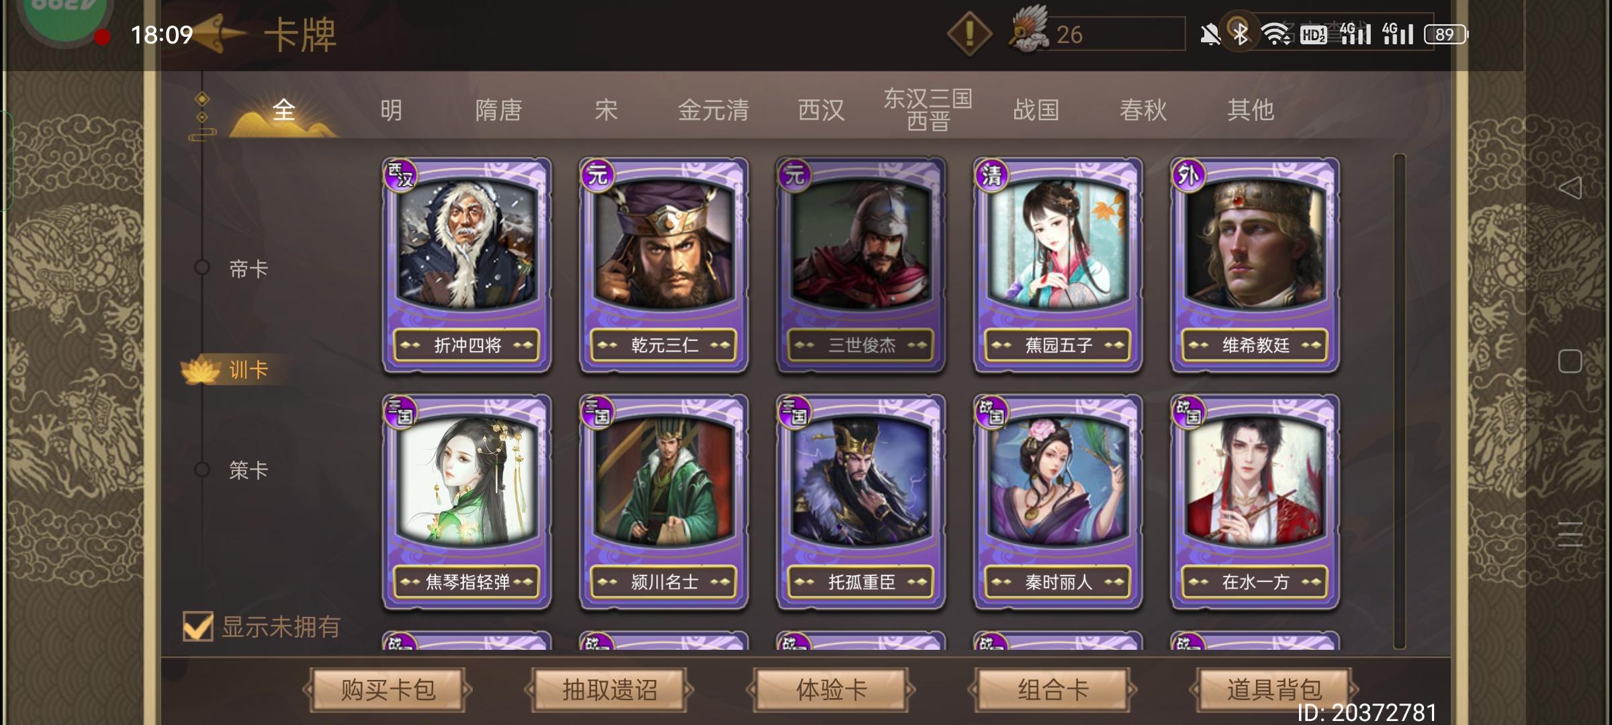Open the exclamation mark info diamond
Image resolution: width=1612 pixels, height=725 pixels.
969,34
